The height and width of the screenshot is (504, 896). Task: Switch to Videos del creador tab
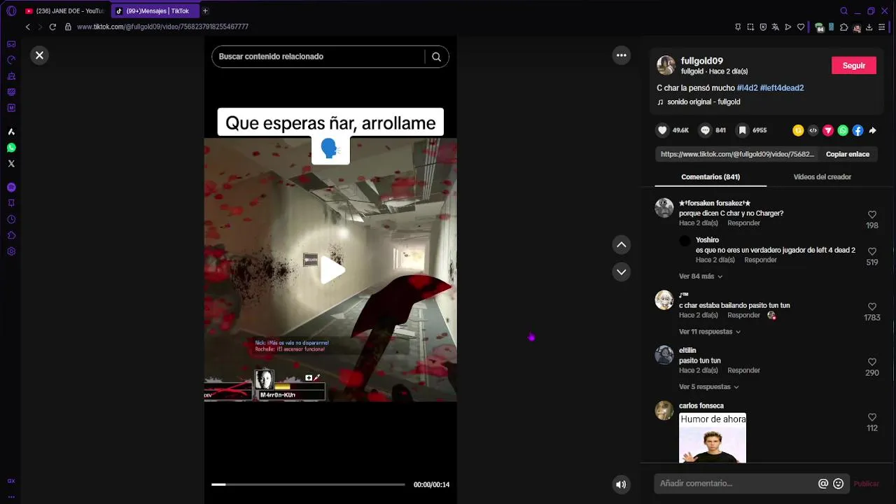(x=822, y=177)
